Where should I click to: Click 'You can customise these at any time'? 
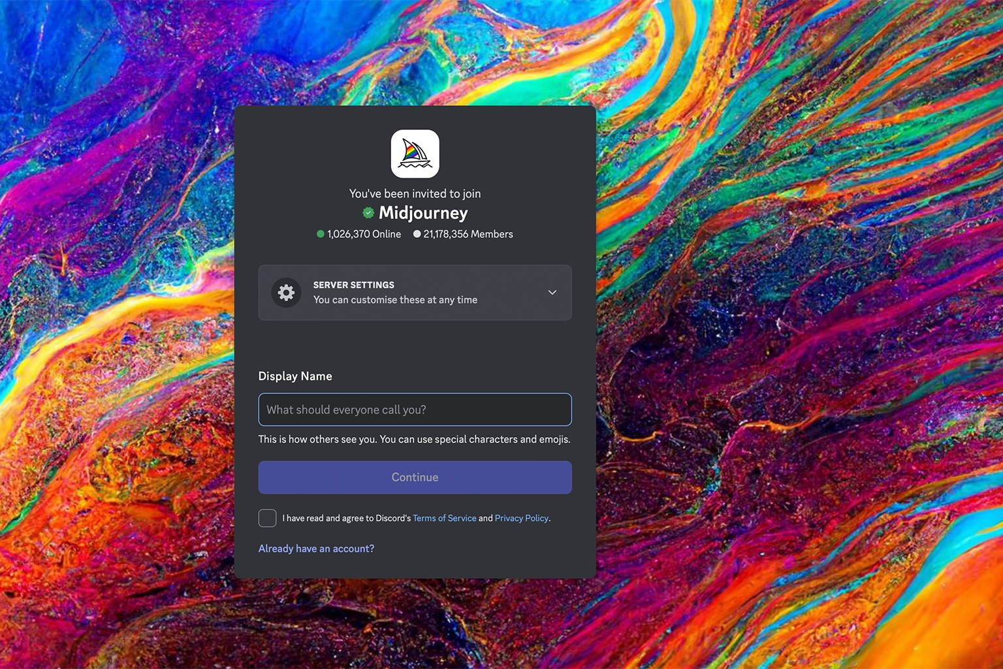(395, 300)
